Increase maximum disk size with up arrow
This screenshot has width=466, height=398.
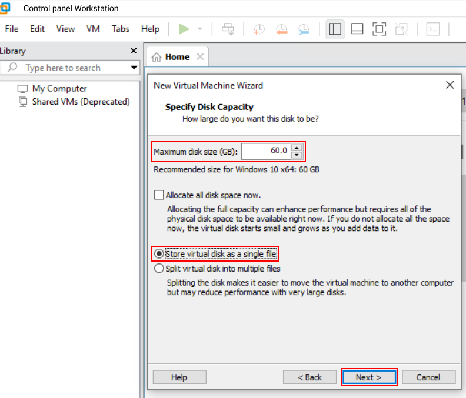[297, 148]
